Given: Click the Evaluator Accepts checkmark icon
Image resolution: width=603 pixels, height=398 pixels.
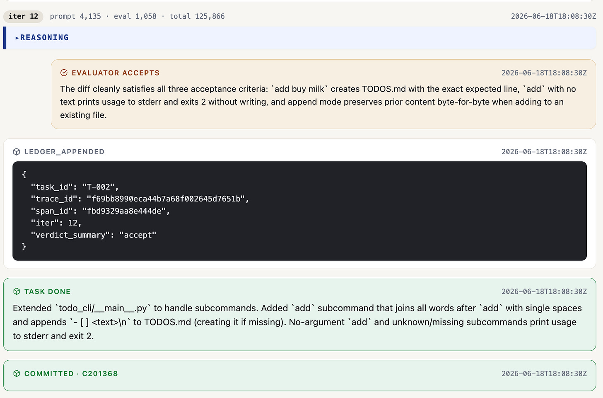Looking at the screenshot, I should point(64,73).
